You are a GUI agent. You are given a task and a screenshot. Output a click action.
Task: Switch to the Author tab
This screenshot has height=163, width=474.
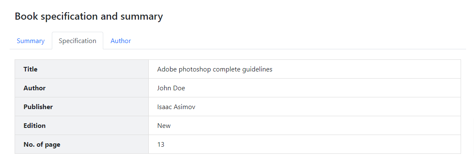121,41
